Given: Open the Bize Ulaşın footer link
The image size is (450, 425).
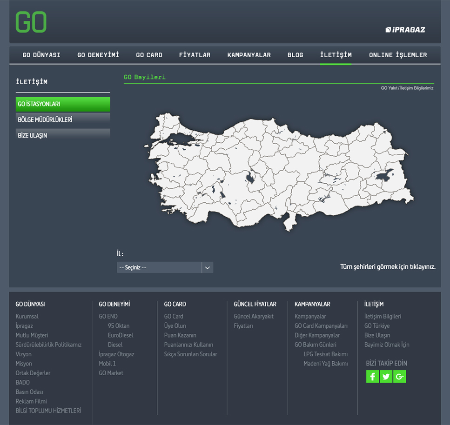Looking at the screenshot, I should click(377, 335).
